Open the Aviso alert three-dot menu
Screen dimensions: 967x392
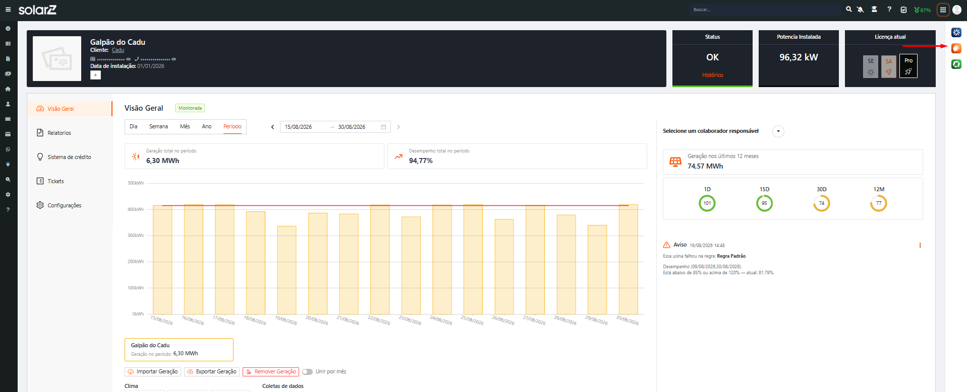coord(920,245)
